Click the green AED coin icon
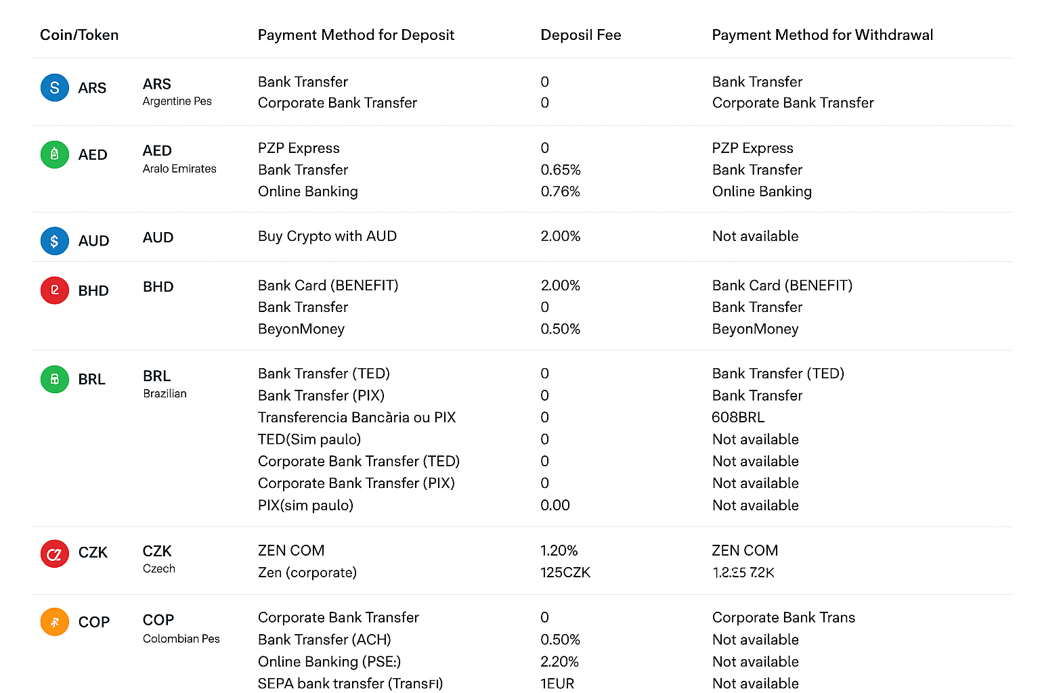This screenshot has height=693, width=1040. pos(55,154)
